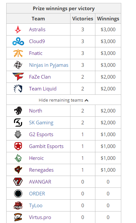Click the Winnings column header

pyautogui.click(x=108, y=19)
